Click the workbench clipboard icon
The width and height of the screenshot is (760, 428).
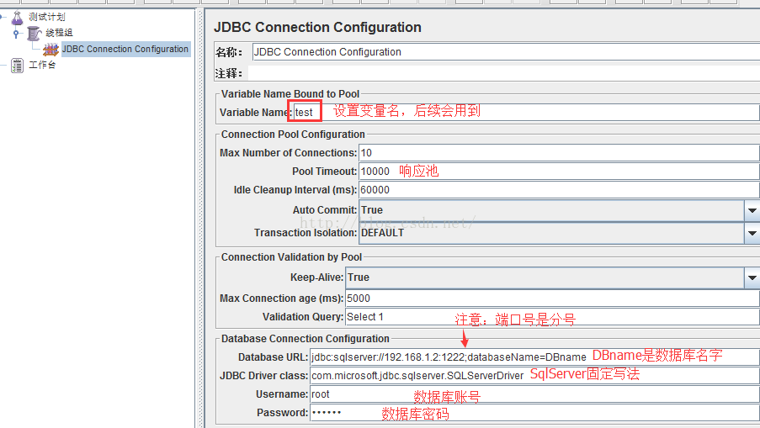(x=18, y=66)
